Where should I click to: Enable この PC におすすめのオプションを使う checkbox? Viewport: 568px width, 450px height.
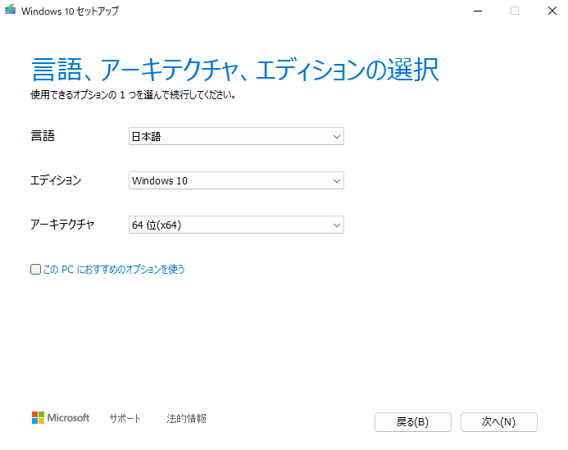point(35,269)
